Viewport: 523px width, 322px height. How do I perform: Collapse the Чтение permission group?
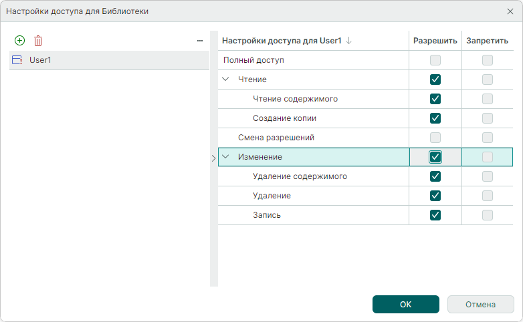[x=225, y=79]
